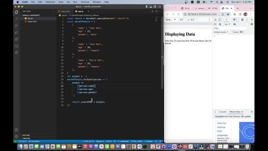The width and height of the screenshot is (268, 151).
Task: Close the What's New drawer tab
Action: pos(242,112)
